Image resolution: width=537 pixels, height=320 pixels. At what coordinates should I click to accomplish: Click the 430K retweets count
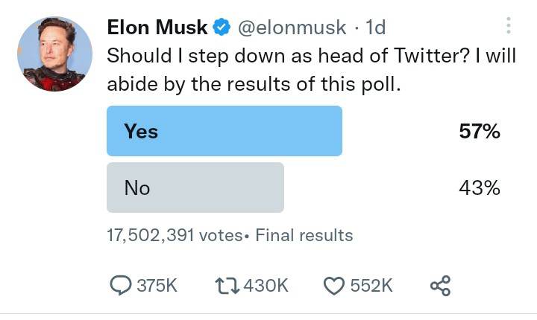(266, 285)
